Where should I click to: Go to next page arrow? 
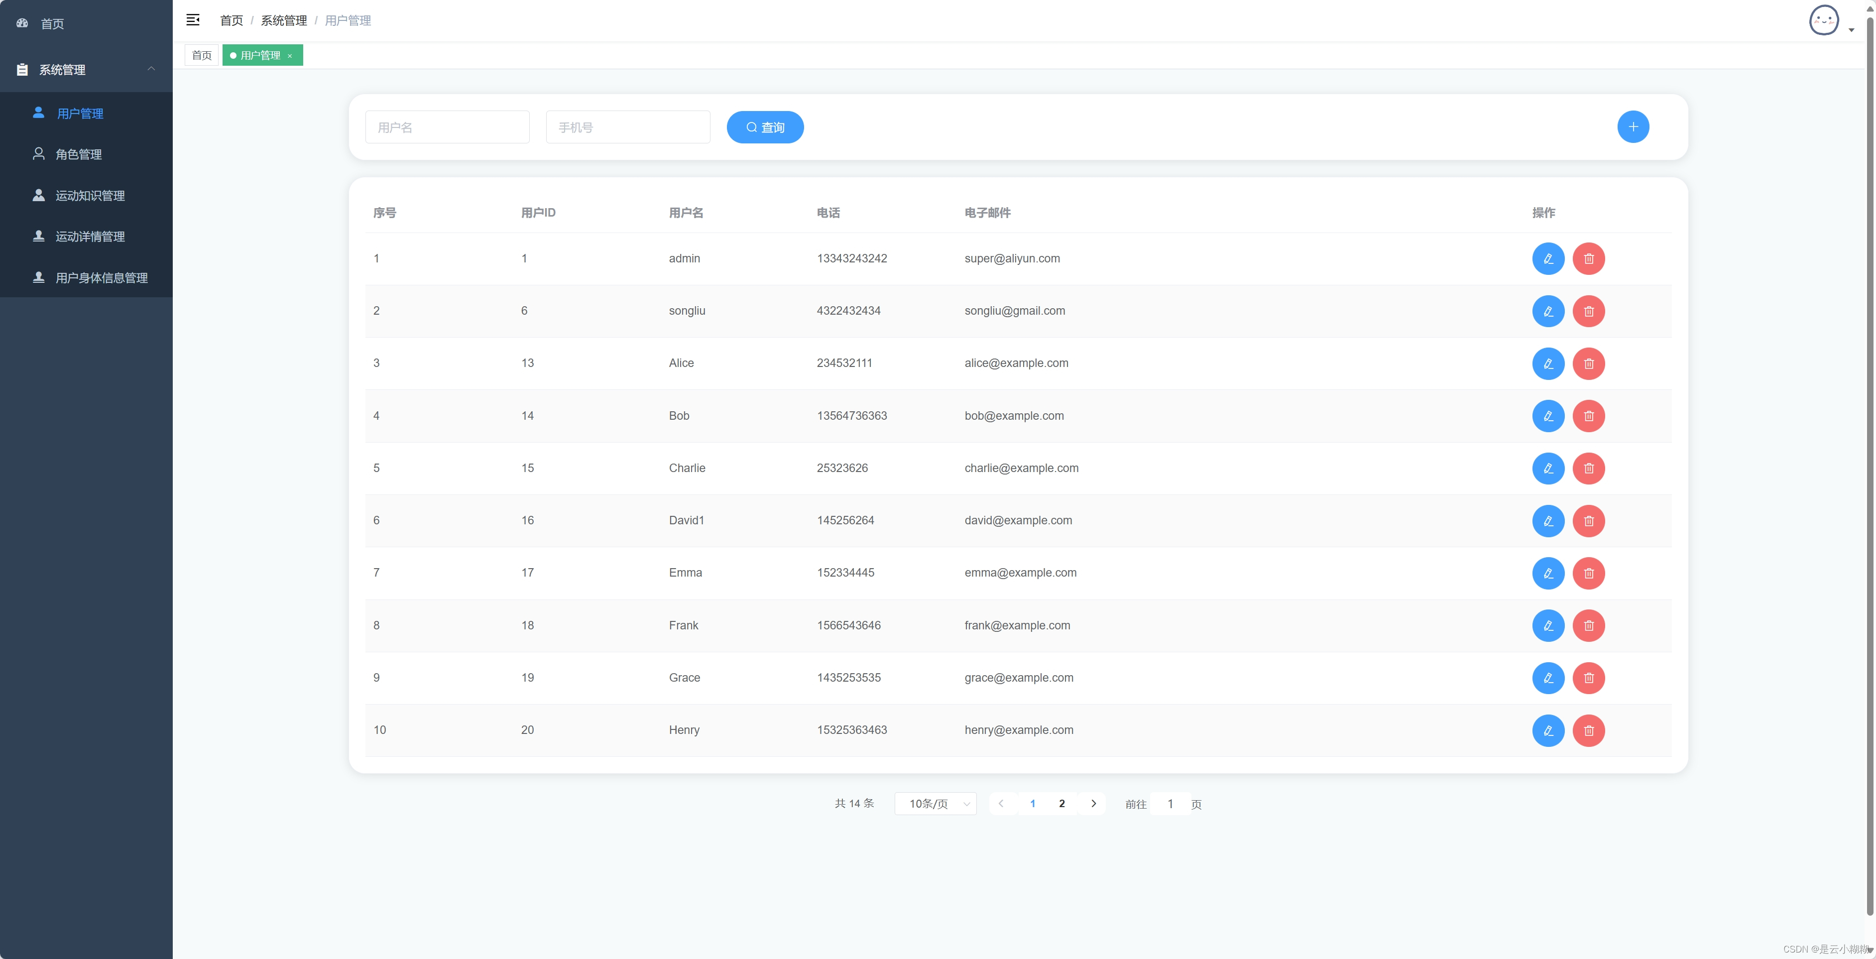point(1093,803)
